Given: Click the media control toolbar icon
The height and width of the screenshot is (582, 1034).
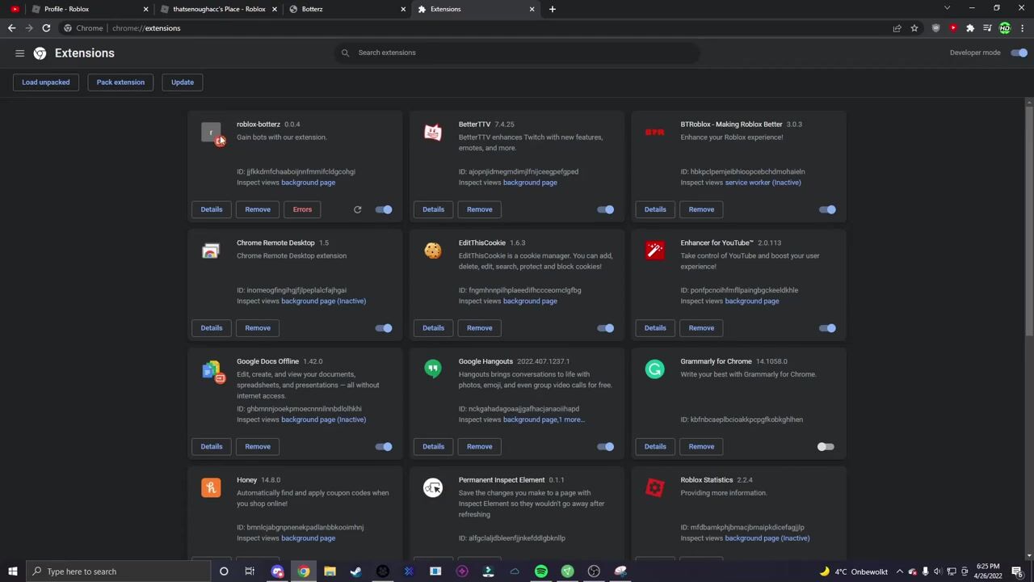Looking at the screenshot, I should 987,28.
